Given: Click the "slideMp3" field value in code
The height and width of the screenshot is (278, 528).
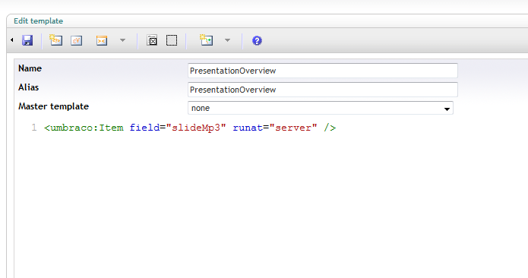Looking at the screenshot, I should pyautogui.click(x=196, y=128).
